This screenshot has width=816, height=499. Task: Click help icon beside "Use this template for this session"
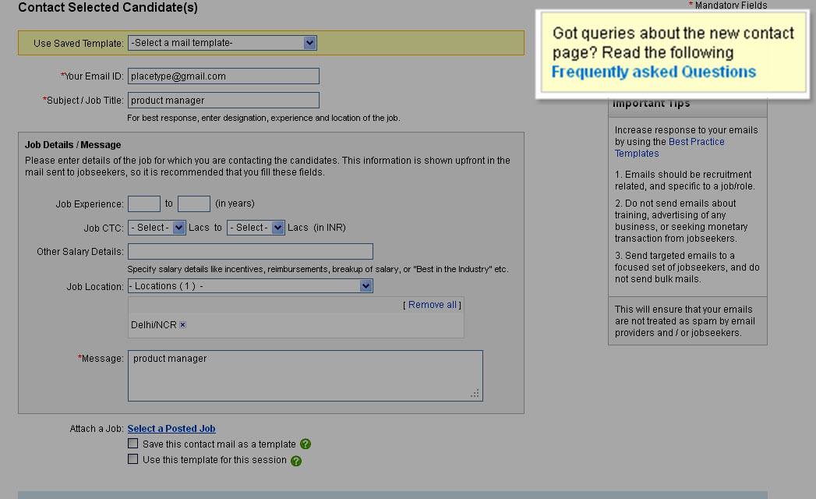click(x=295, y=458)
